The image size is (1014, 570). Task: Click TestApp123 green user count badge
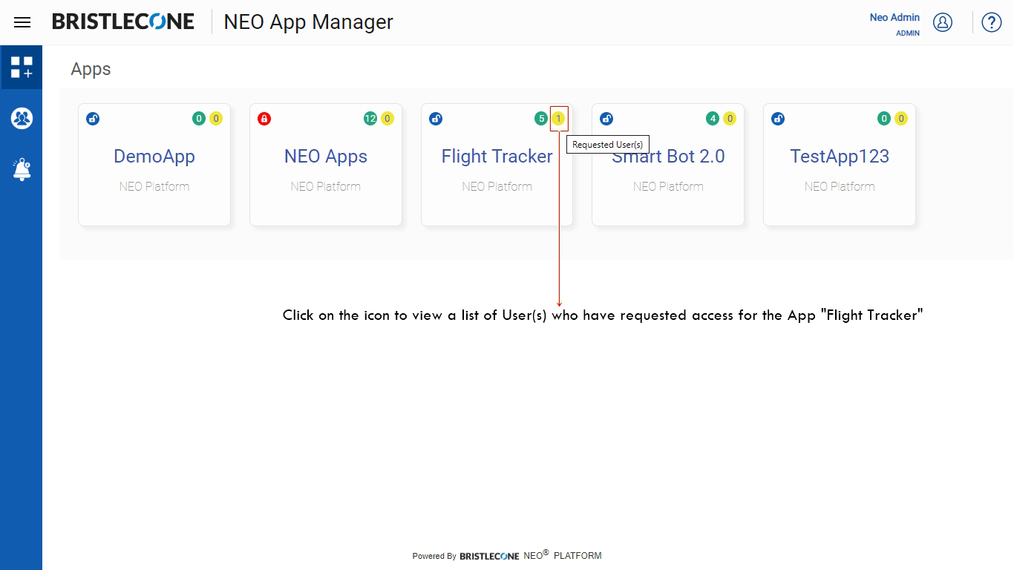pos(884,119)
